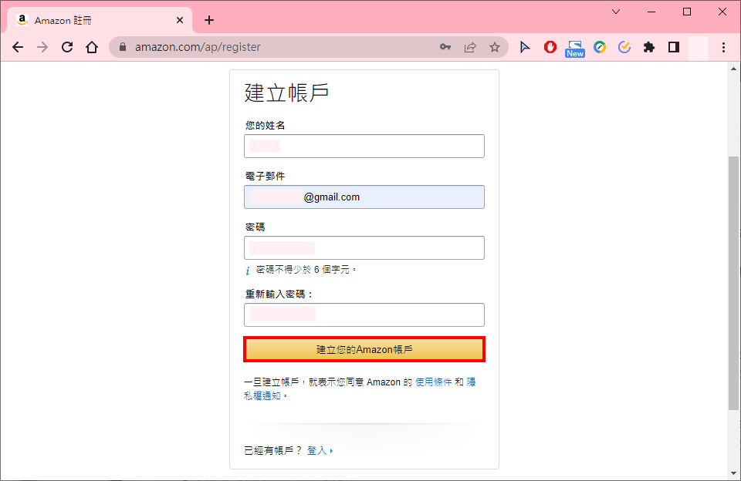Open a new browser tab

point(209,20)
